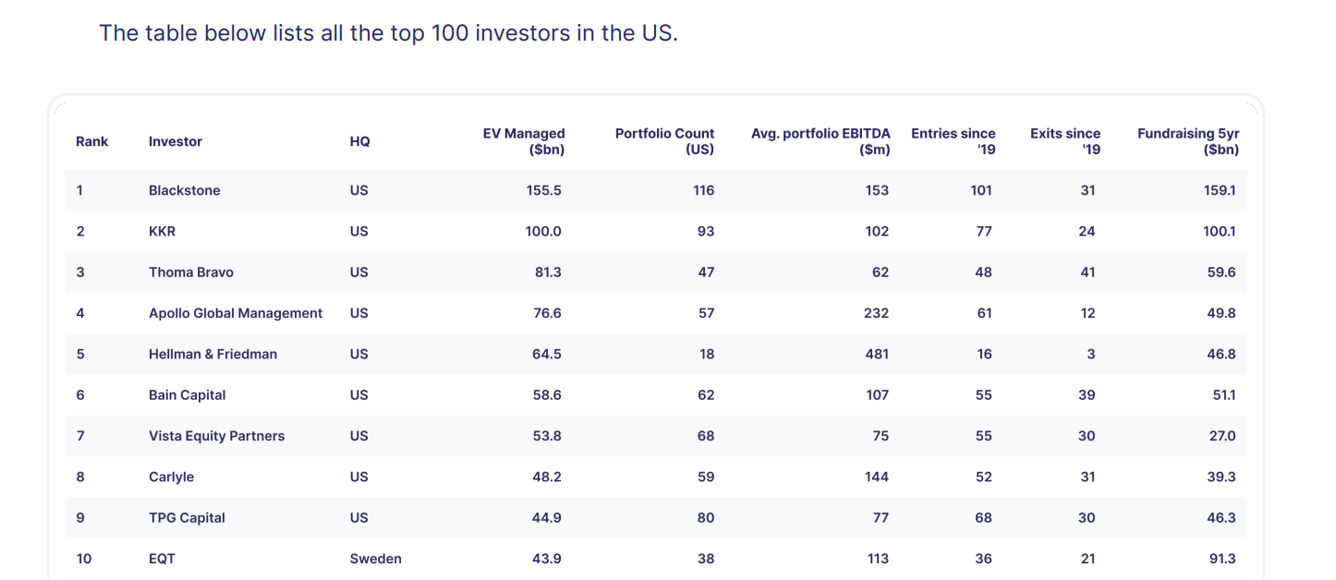The height and width of the screenshot is (580, 1336).
Task: Click Avg. portfolio EBITDA ($m) header
Action: 820,141
